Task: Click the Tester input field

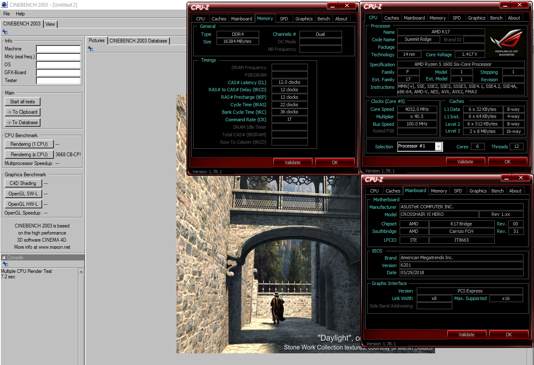Action: (x=58, y=81)
